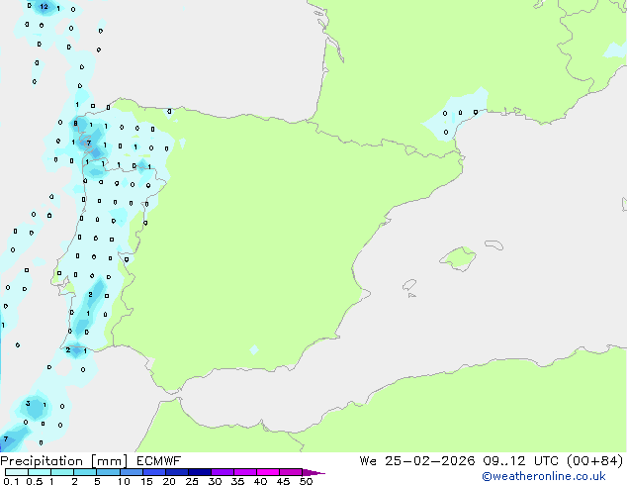Pick the 10–15 mm blue legend segment
This screenshot has height=485, width=627.
131,472
